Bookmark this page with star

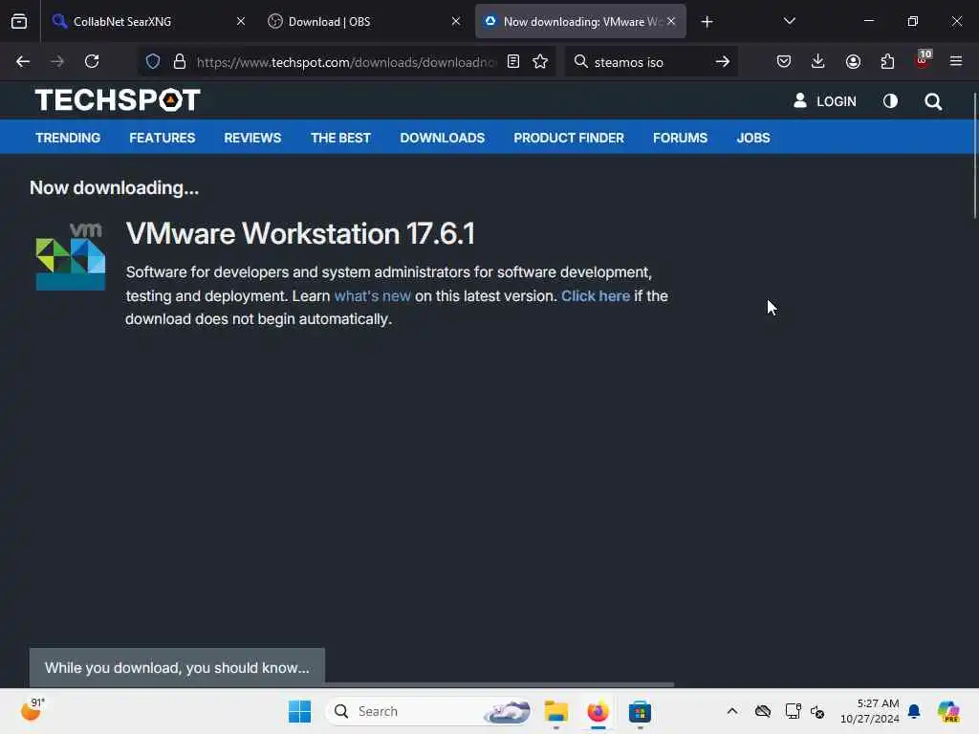(541, 62)
